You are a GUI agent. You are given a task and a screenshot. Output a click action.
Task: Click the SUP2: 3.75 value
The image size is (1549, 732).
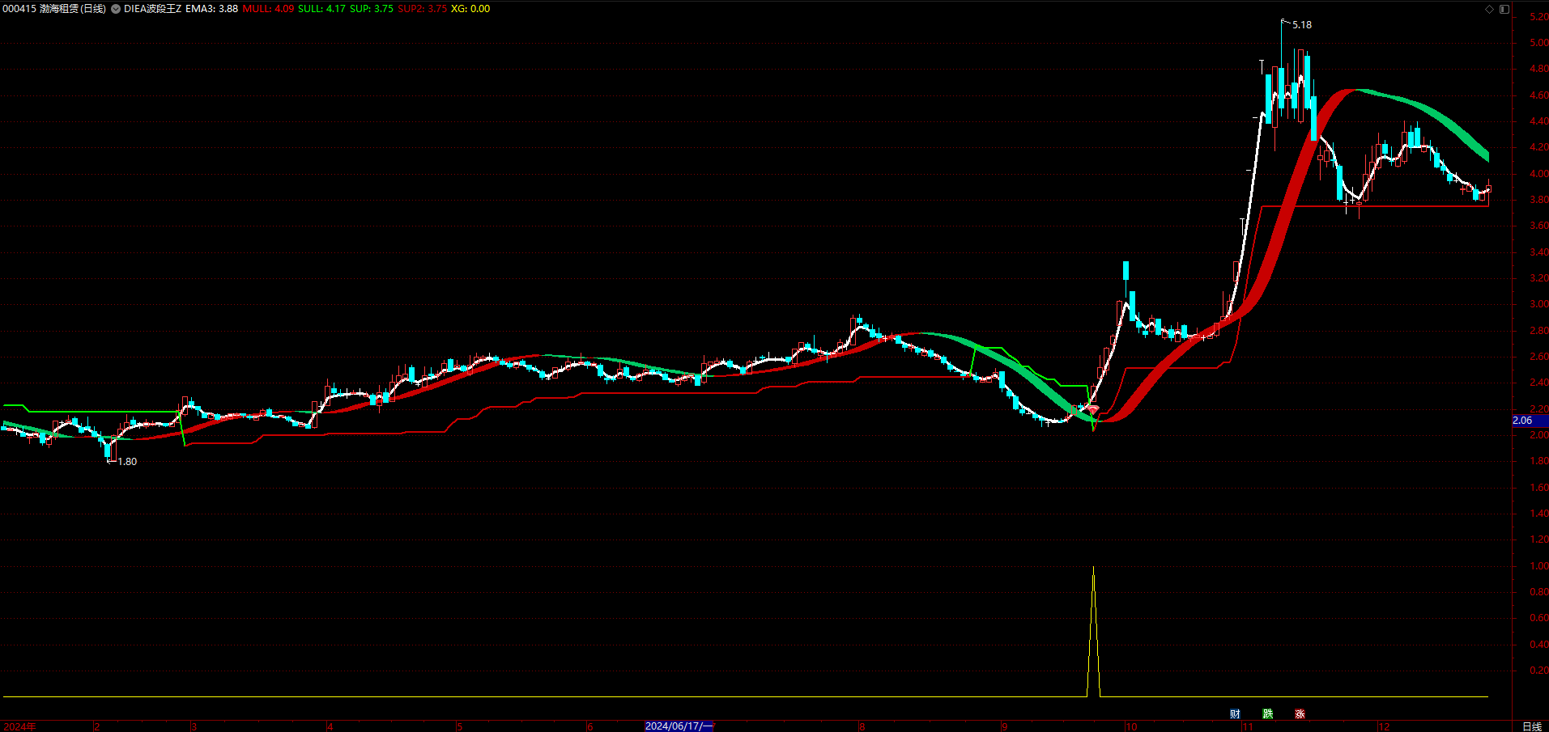point(422,9)
